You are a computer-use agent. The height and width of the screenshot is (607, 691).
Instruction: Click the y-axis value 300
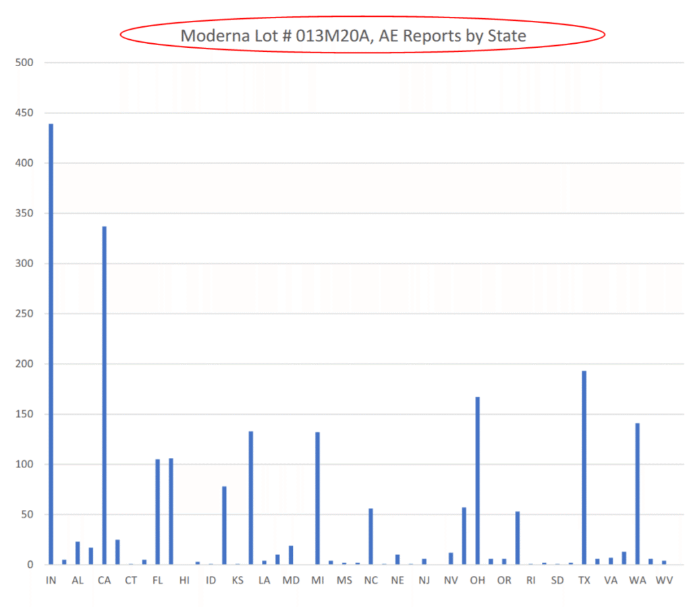[x=24, y=264]
